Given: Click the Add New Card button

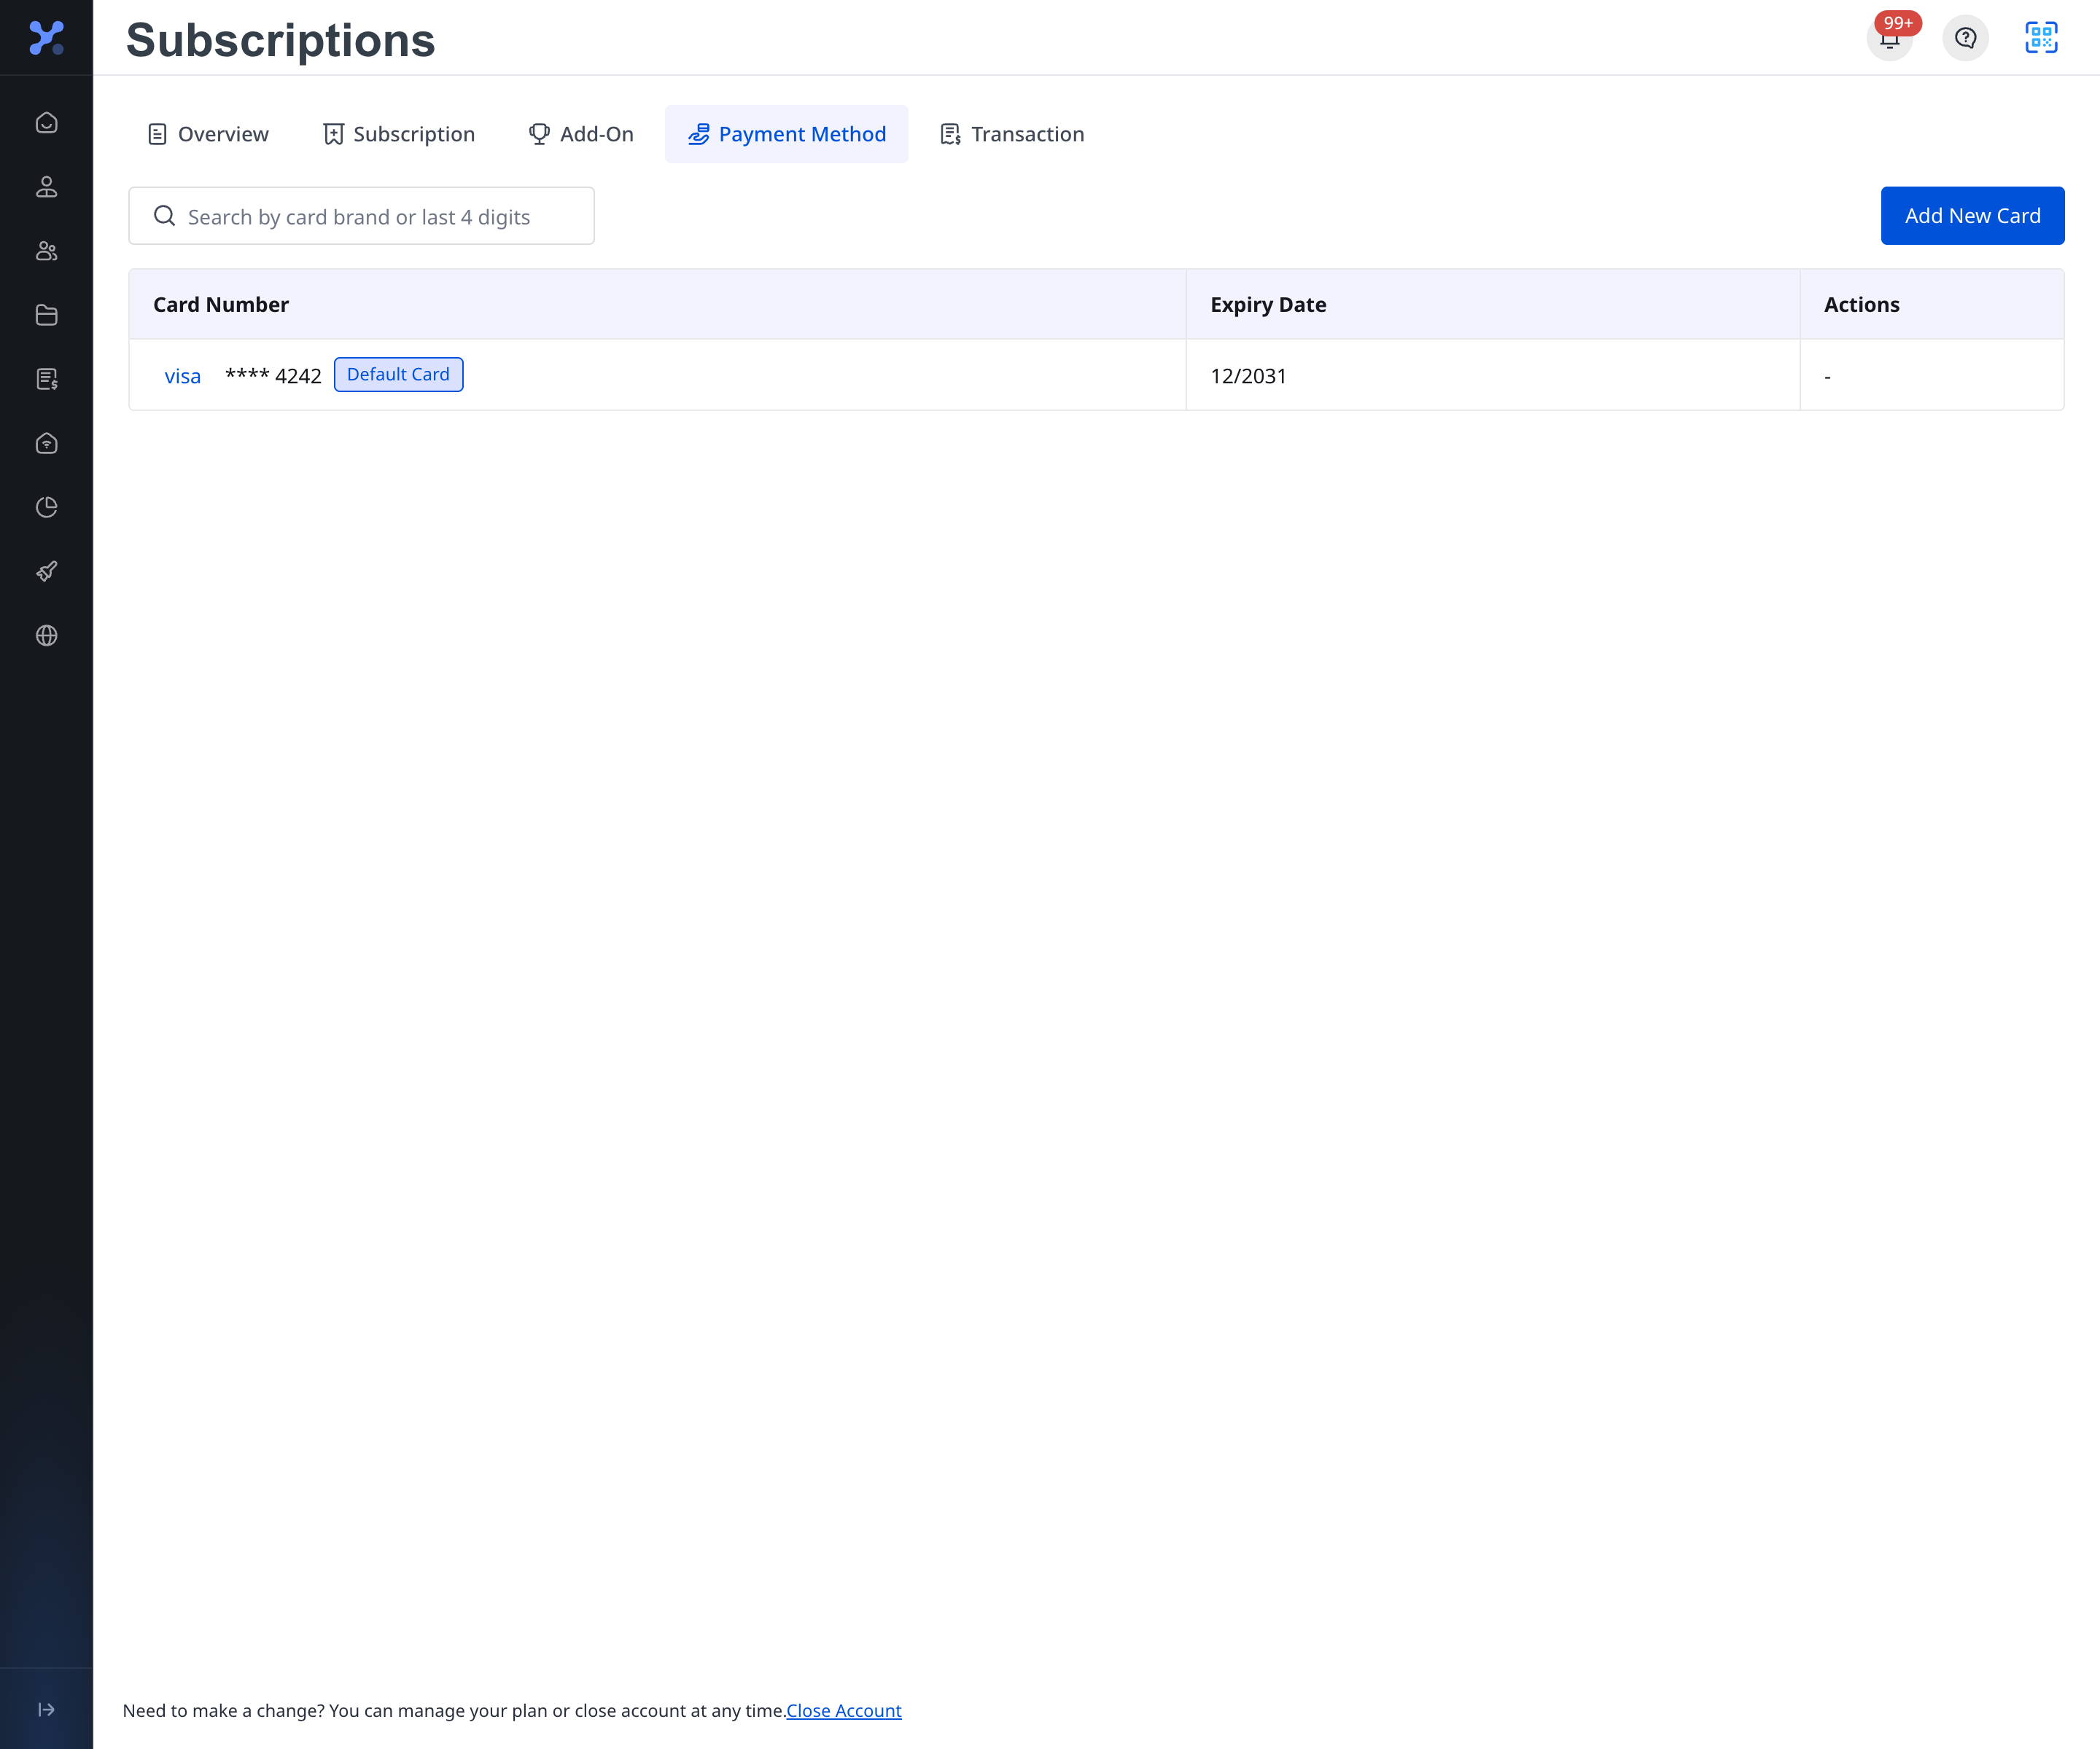Looking at the screenshot, I should coord(1972,216).
